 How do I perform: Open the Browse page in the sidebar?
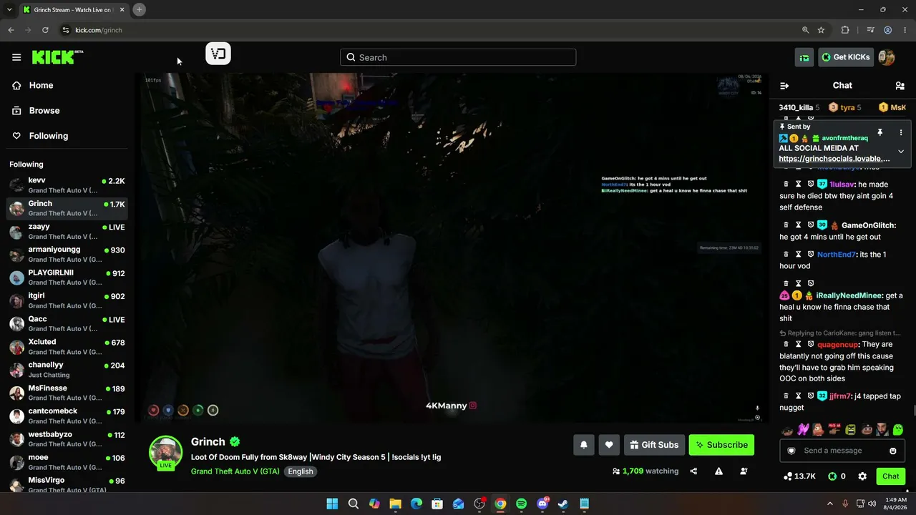pos(68,111)
